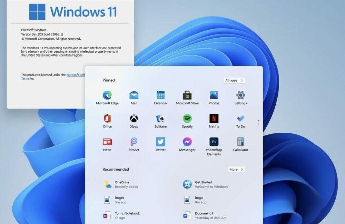The width and height of the screenshot is (345, 224).
Task: Expand the All apps list
Action: (234, 80)
